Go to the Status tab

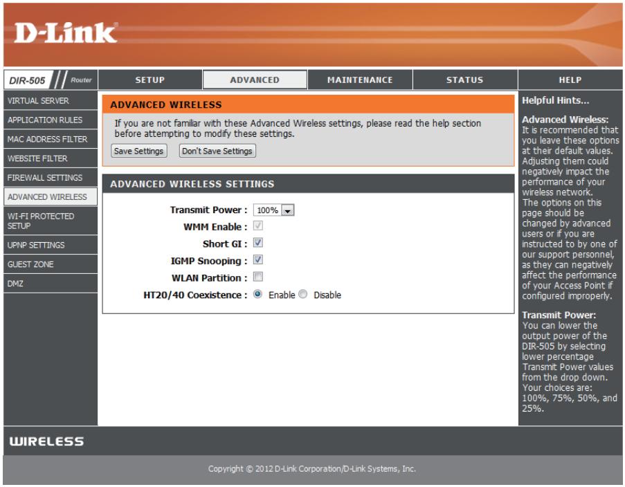tap(464, 80)
